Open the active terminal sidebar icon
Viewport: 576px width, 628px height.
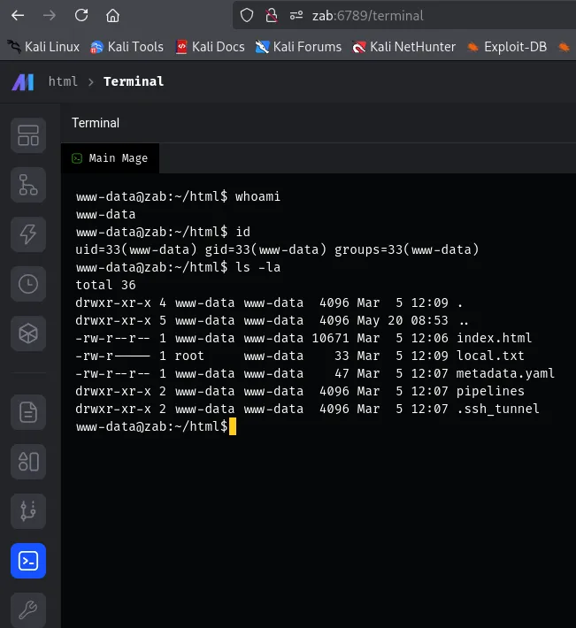[28, 561]
